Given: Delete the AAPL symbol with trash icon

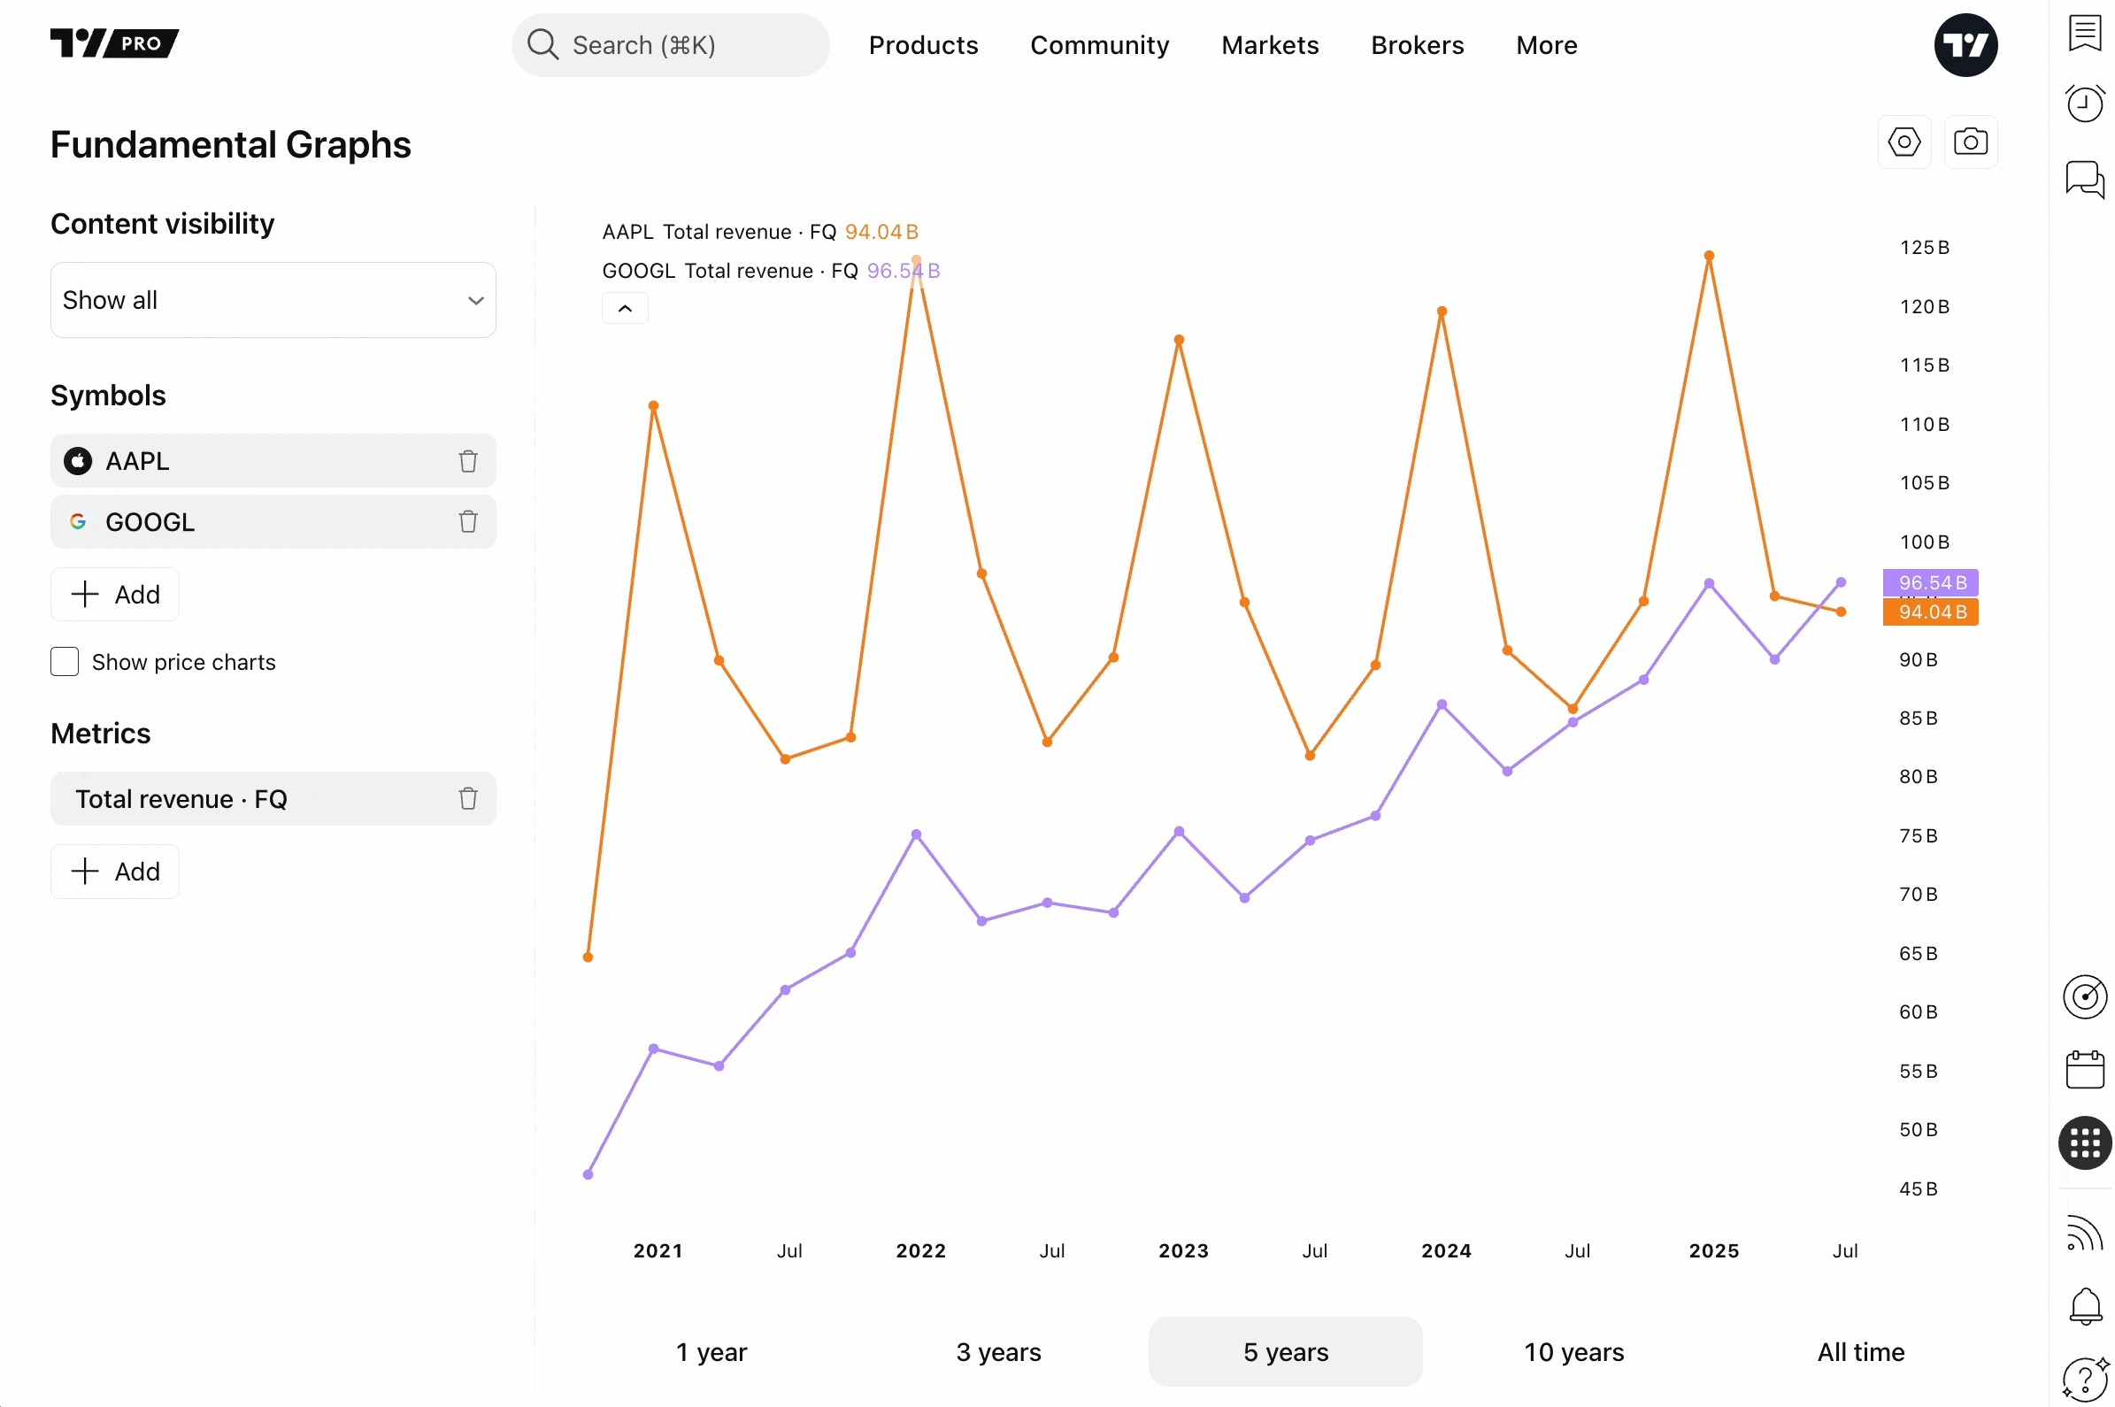Looking at the screenshot, I should [x=468, y=461].
